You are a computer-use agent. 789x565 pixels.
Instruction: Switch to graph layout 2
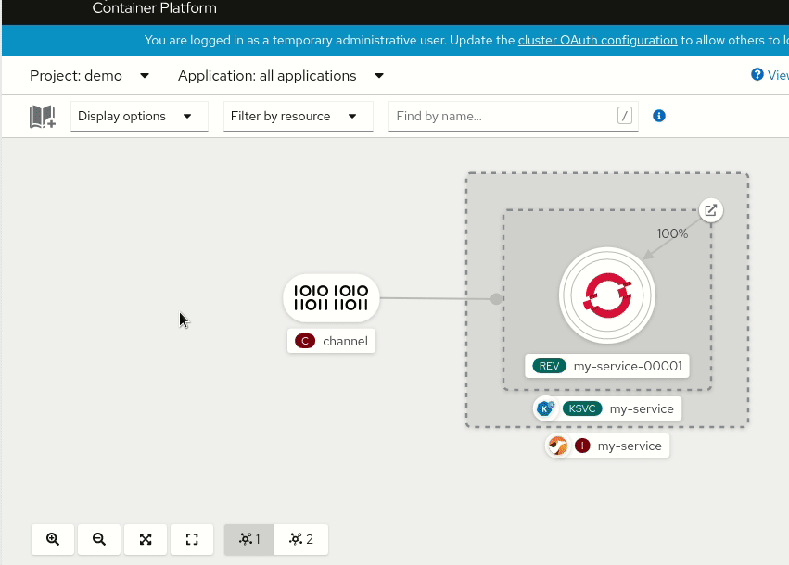(x=300, y=539)
